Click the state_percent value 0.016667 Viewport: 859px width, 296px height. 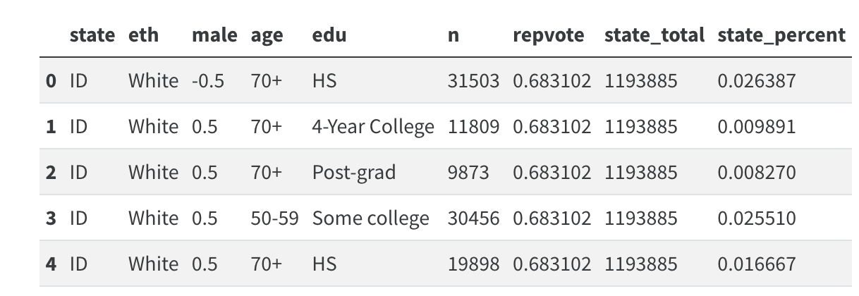coord(757,264)
